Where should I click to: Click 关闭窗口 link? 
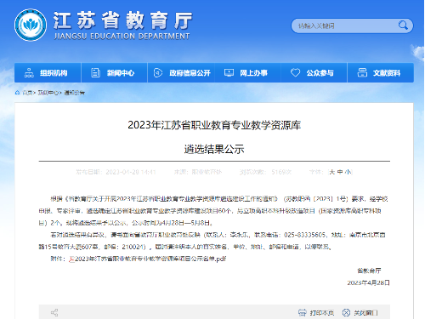[x=365, y=313]
